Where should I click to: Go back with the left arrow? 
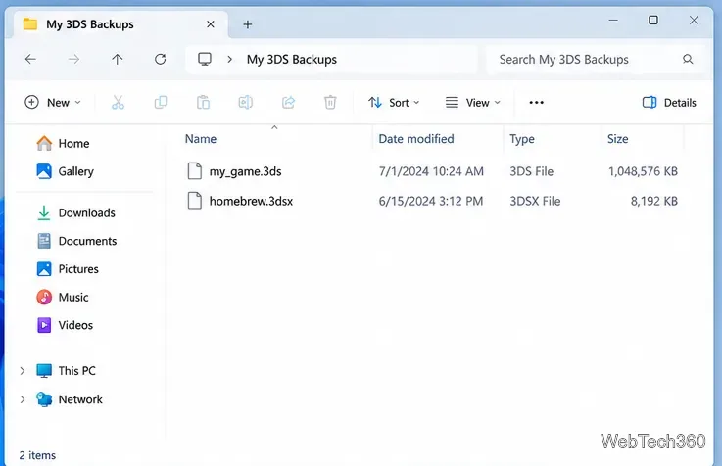pyautogui.click(x=30, y=59)
